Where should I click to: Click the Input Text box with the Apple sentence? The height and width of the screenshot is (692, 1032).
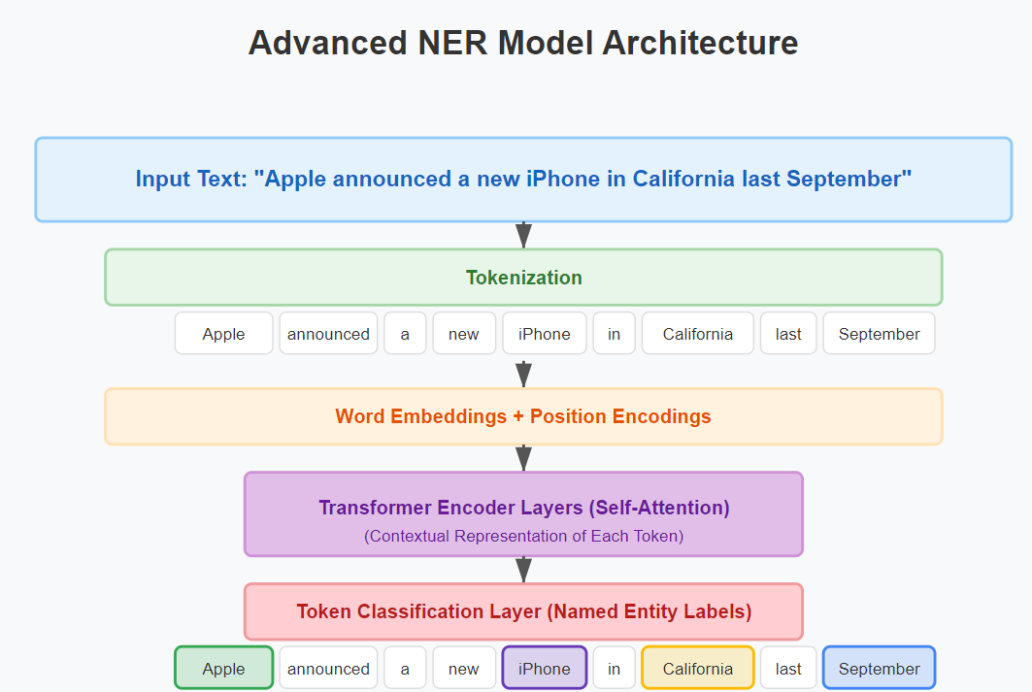(523, 180)
